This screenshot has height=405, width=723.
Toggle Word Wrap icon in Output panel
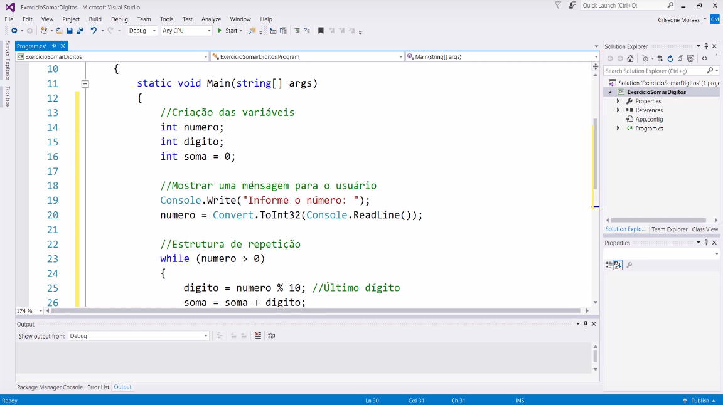[272, 336]
